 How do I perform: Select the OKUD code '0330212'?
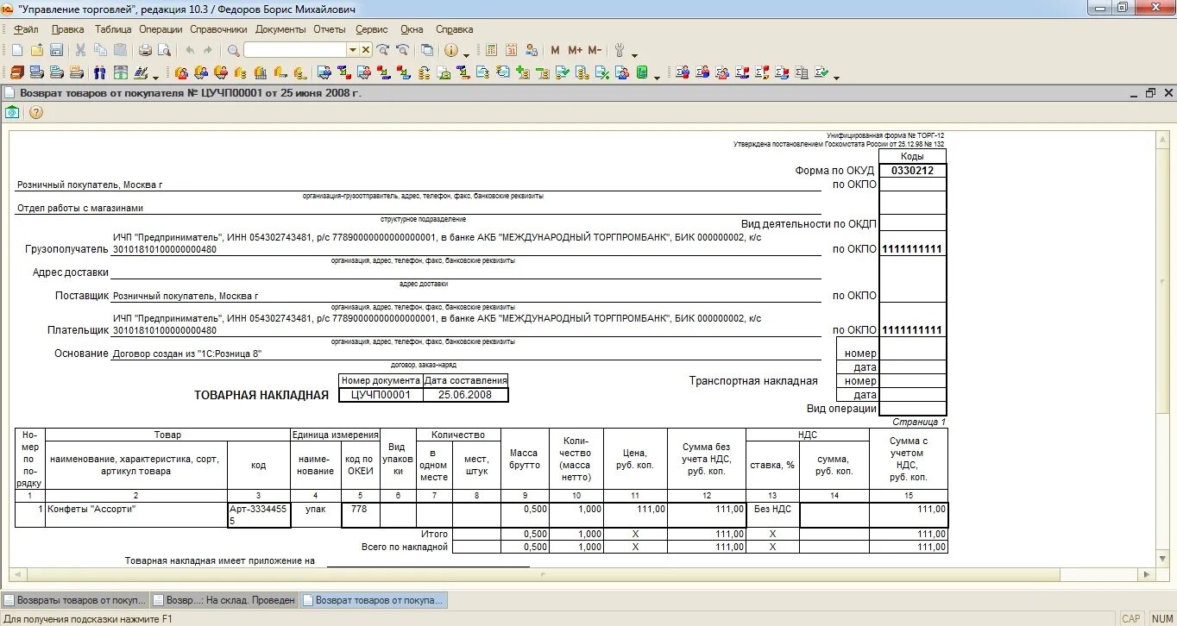[912, 171]
